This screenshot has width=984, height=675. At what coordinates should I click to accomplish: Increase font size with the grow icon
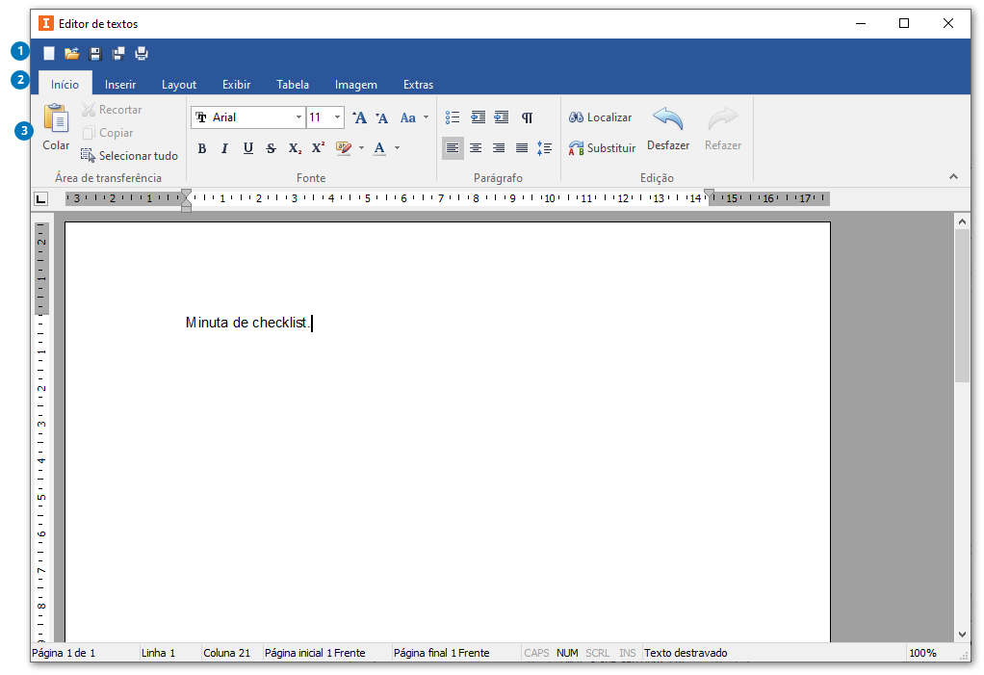click(x=359, y=117)
